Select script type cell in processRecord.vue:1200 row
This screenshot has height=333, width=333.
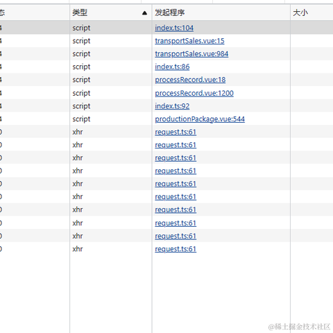(x=111, y=93)
